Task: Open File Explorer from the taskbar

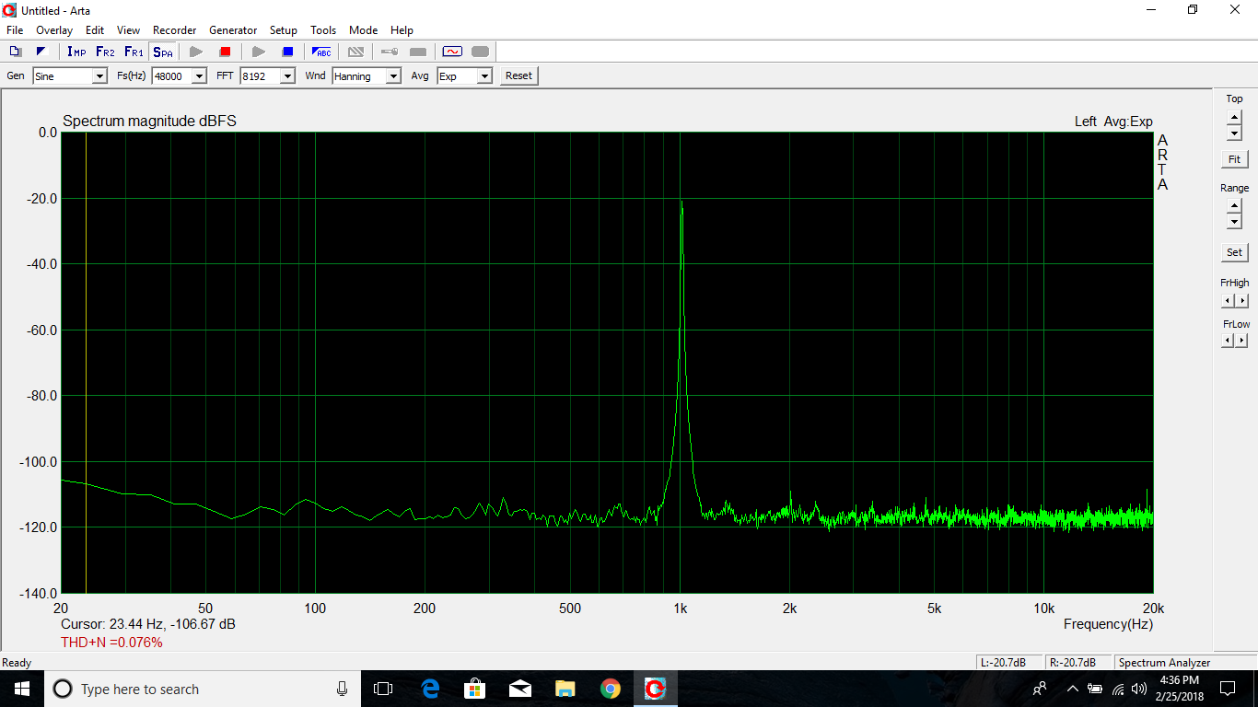Action: (x=565, y=689)
